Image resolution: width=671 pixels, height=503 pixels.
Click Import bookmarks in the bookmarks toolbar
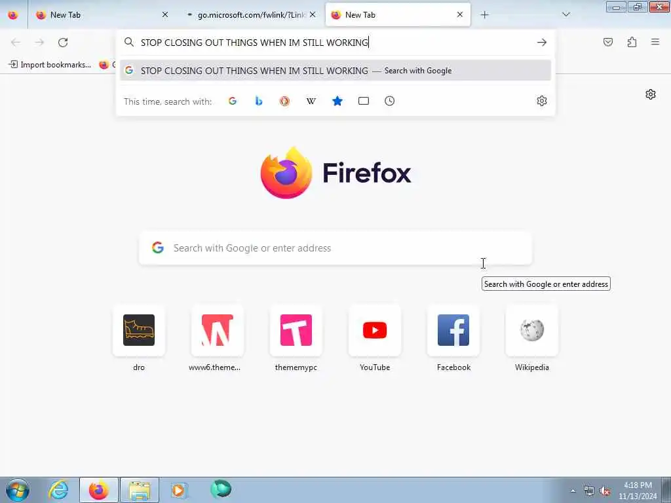pos(50,65)
